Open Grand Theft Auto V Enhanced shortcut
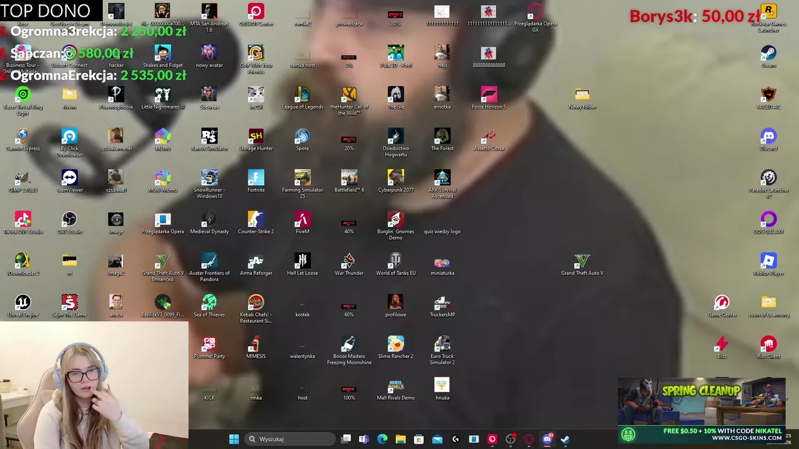This screenshot has height=449, width=799. 162,261
